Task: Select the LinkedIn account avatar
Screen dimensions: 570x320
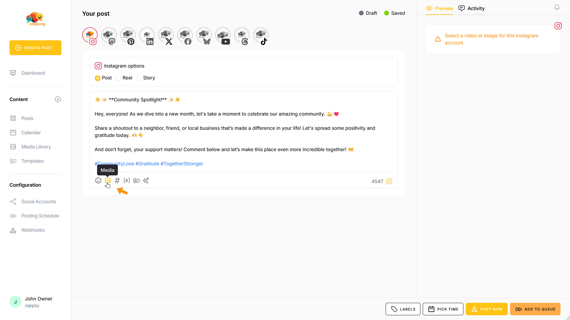Action: pos(147,36)
